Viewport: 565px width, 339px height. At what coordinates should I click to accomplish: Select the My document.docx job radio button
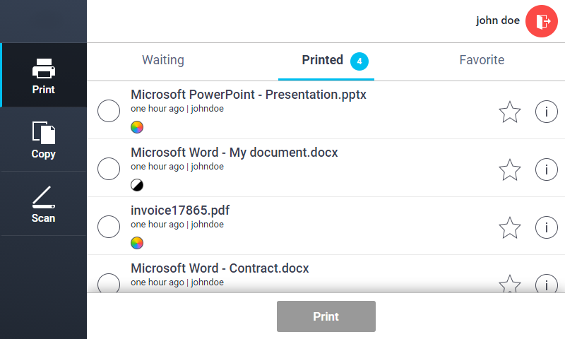click(x=108, y=169)
